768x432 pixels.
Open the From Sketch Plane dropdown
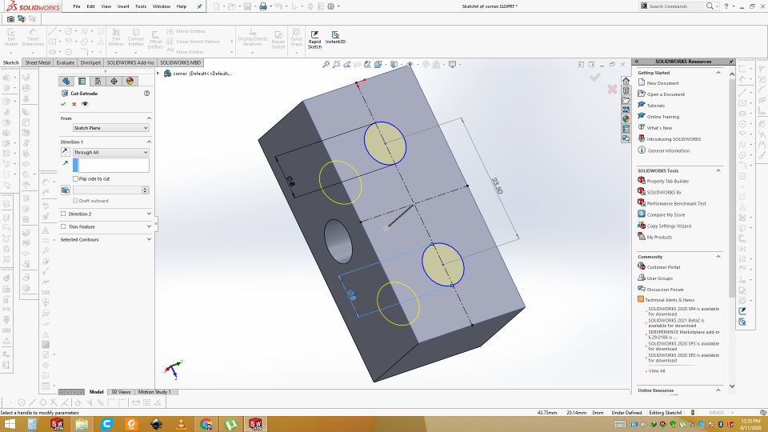[x=110, y=128]
